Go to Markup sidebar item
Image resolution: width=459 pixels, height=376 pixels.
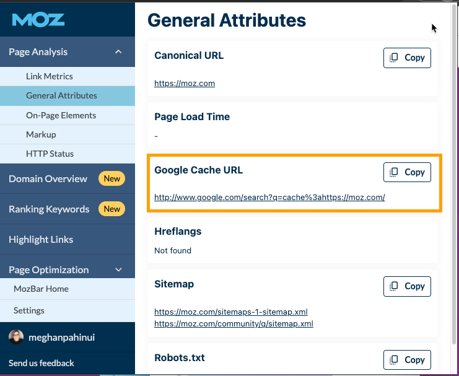[41, 134]
